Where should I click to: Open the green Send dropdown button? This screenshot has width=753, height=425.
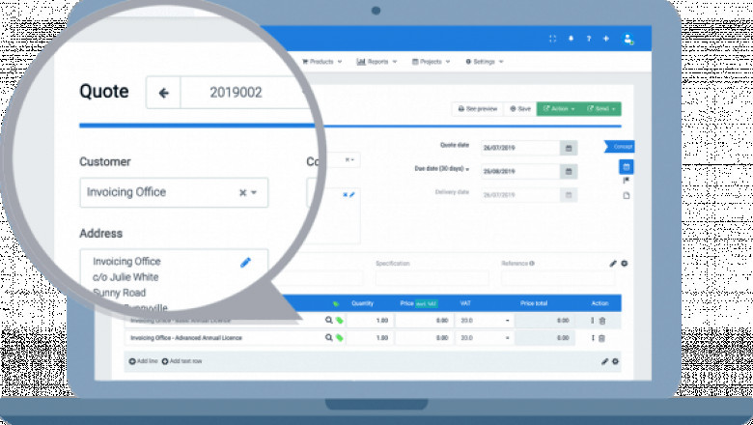point(600,109)
